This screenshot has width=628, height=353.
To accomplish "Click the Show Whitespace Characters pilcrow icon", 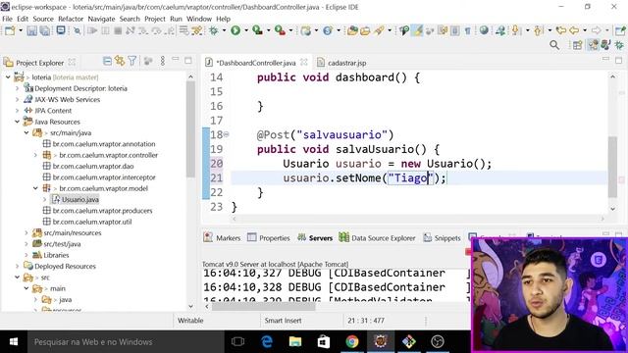I will coord(467,30).
